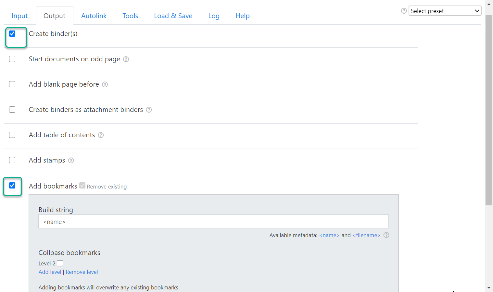
Task: Uncheck Create binder(s)
Action: tap(12, 33)
